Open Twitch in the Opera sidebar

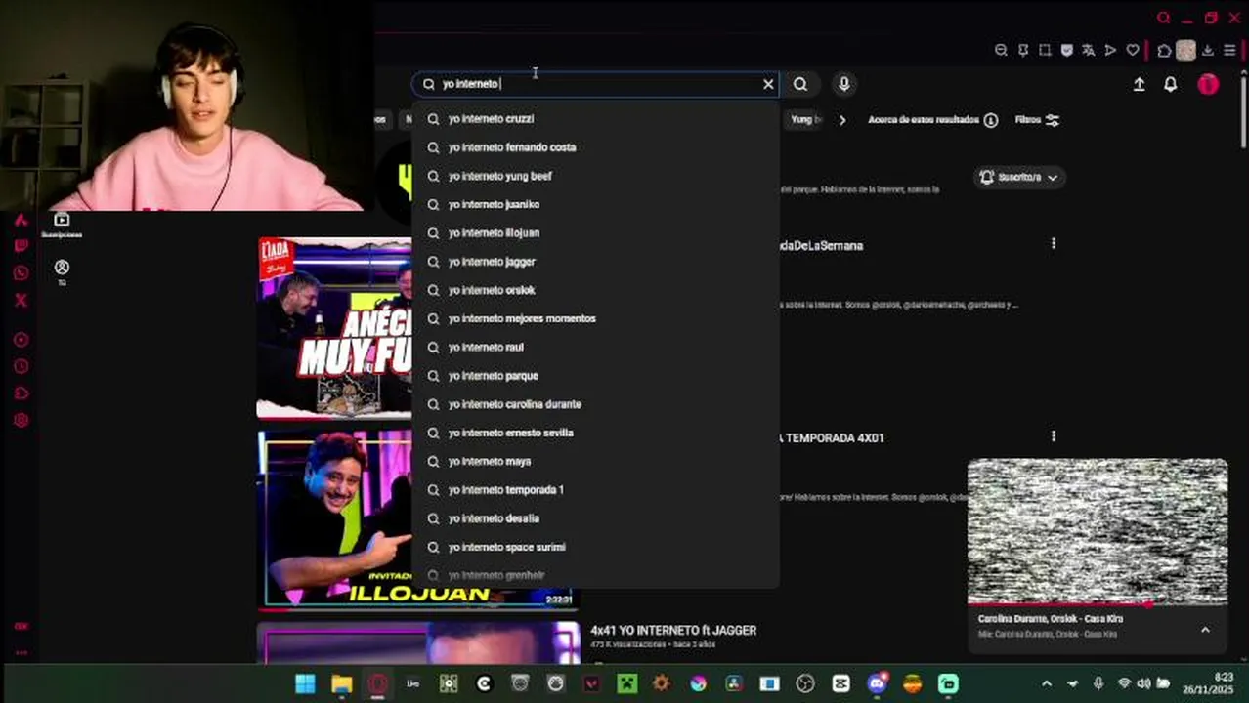click(x=21, y=246)
